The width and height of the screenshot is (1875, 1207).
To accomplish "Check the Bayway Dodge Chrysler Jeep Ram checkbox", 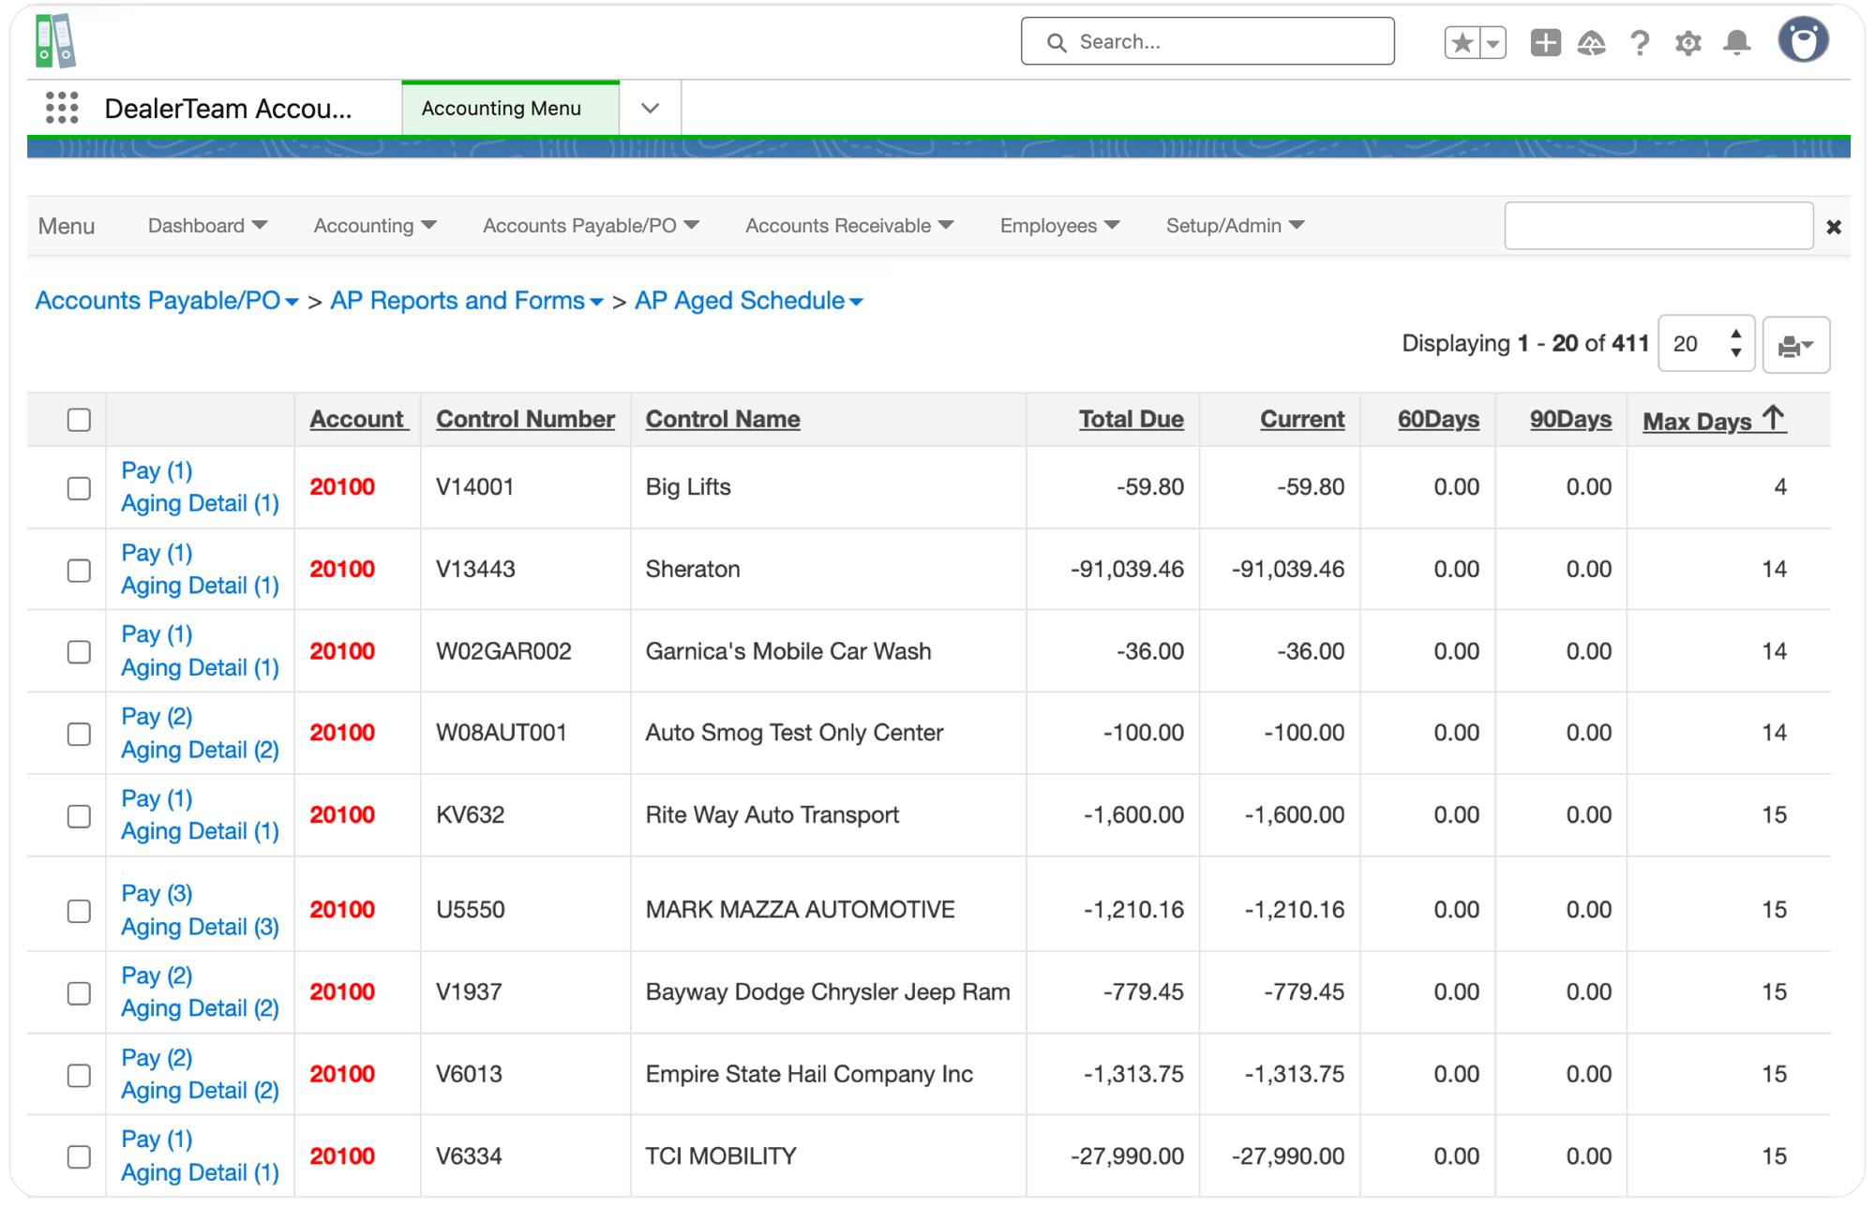I will click(x=80, y=993).
